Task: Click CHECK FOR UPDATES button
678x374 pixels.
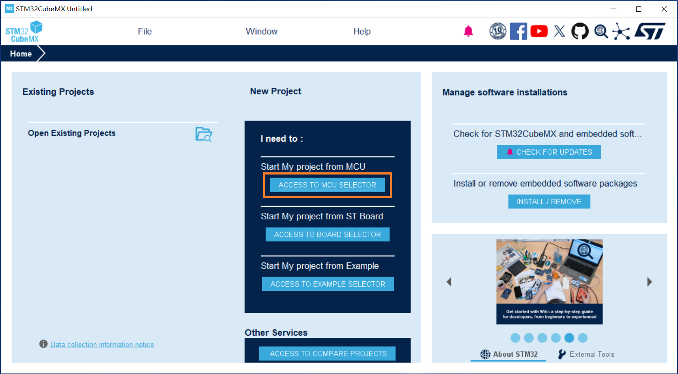Action: tap(549, 152)
